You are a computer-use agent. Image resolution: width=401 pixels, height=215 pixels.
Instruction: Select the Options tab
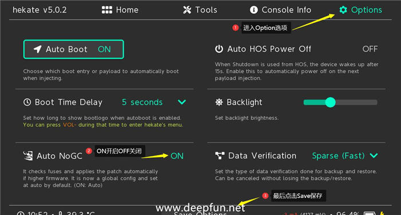click(360, 10)
